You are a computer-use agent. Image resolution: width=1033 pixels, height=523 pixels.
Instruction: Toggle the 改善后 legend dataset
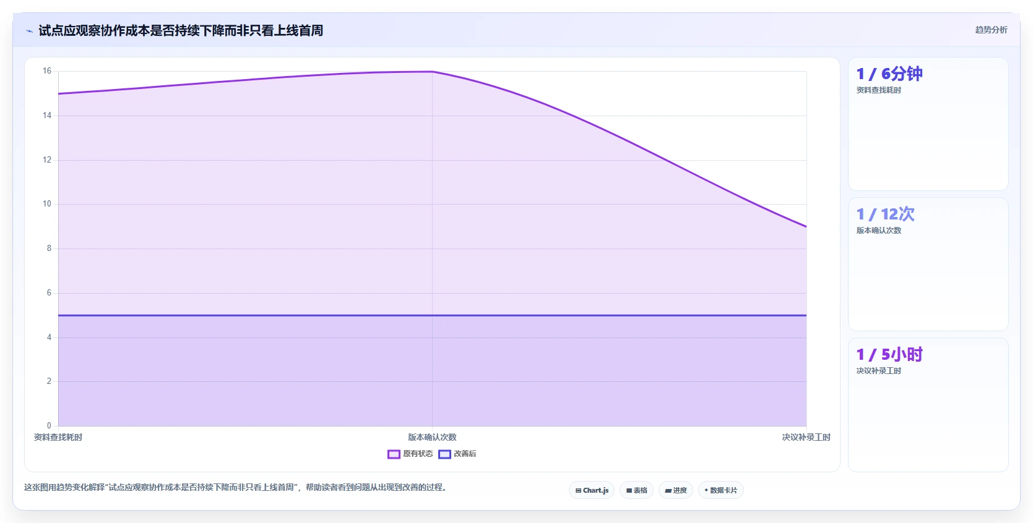click(x=457, y=454)
